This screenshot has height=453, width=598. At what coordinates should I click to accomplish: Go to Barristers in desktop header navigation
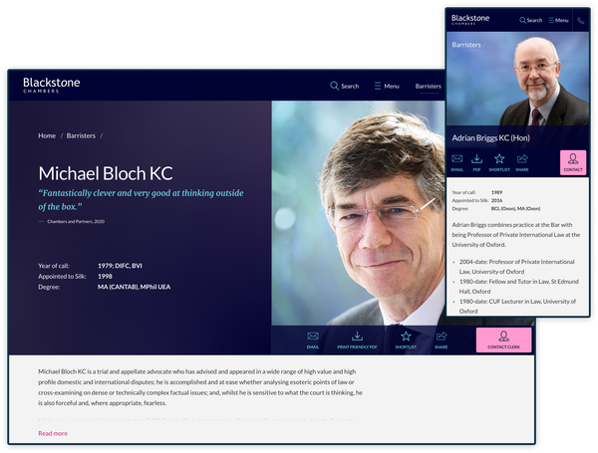pos(428,87)
